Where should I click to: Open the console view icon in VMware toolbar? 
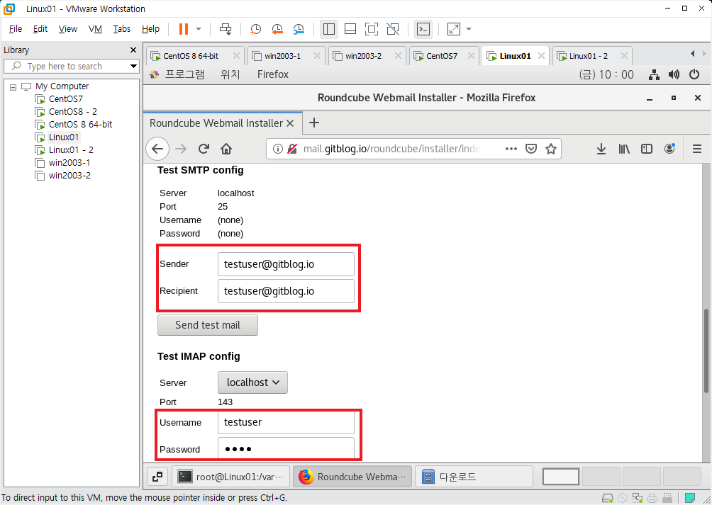coord(423,29)
